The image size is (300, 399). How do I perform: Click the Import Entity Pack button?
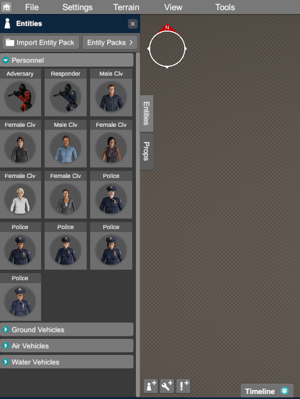[x=41, y=43]
